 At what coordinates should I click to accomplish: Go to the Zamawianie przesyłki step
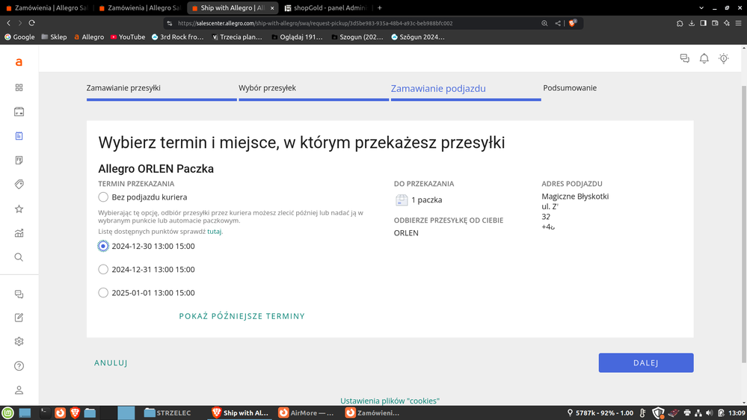(123, 87)
